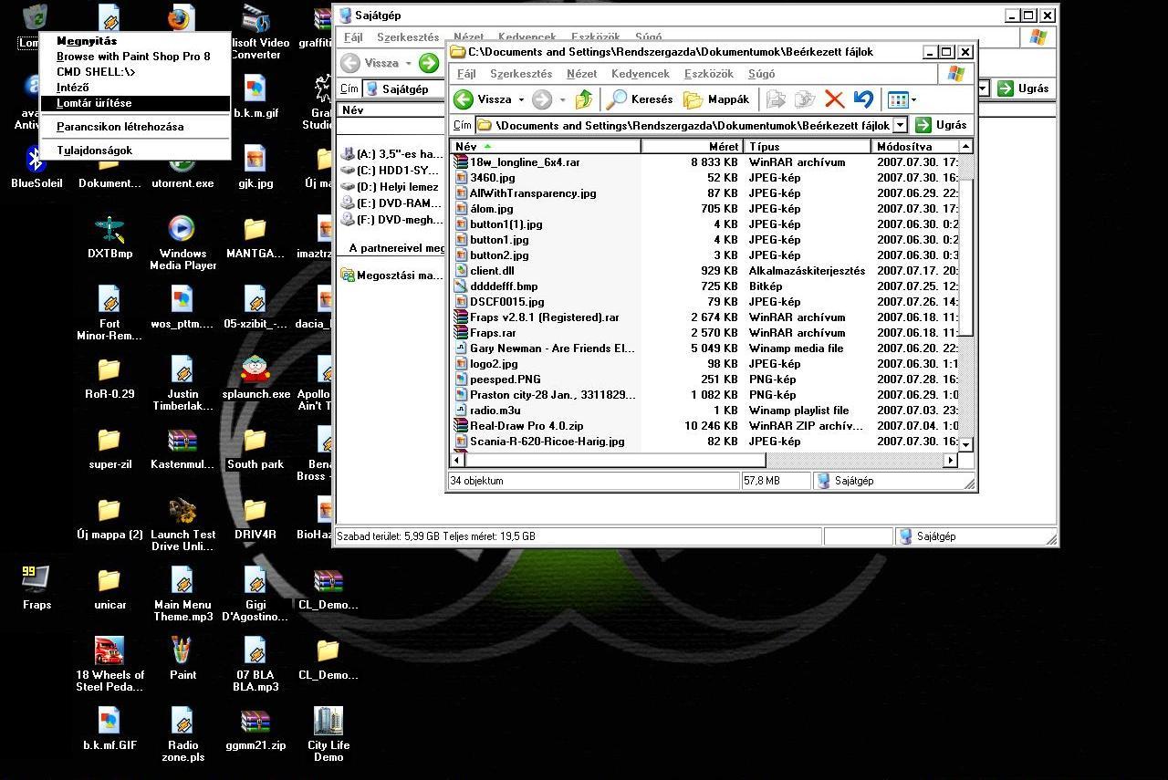The width and height of the screenshot is (1168, 780).
Task: Select the Fraps.rar file in list
Action: tap(493, 333)
